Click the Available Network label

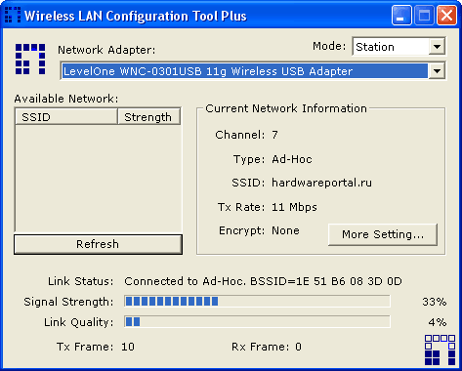66,99
